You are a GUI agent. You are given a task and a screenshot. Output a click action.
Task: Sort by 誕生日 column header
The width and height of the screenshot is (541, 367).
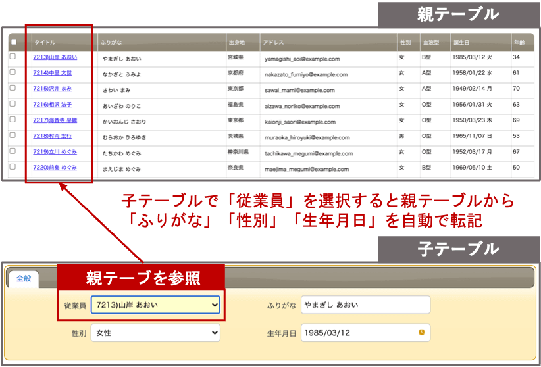pyautogui.click(x=461, y=43)
